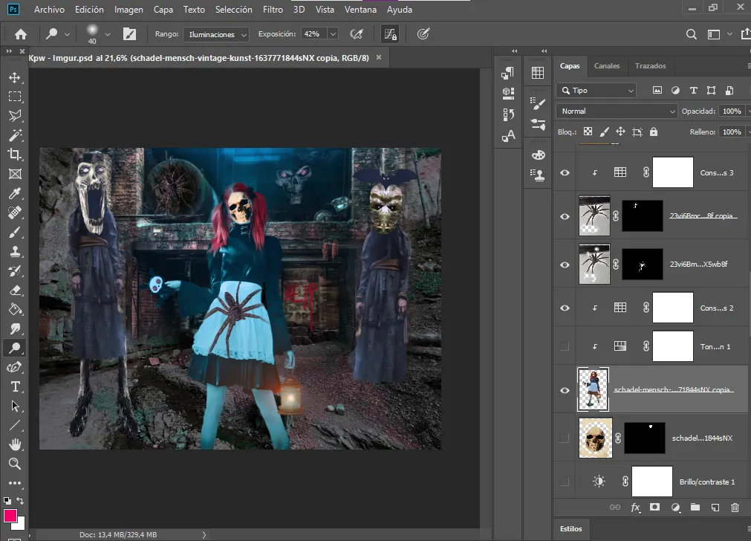Switch to the Canales tab
The height and width of the screenshot is (541, 751).
[x=607, y=66]
